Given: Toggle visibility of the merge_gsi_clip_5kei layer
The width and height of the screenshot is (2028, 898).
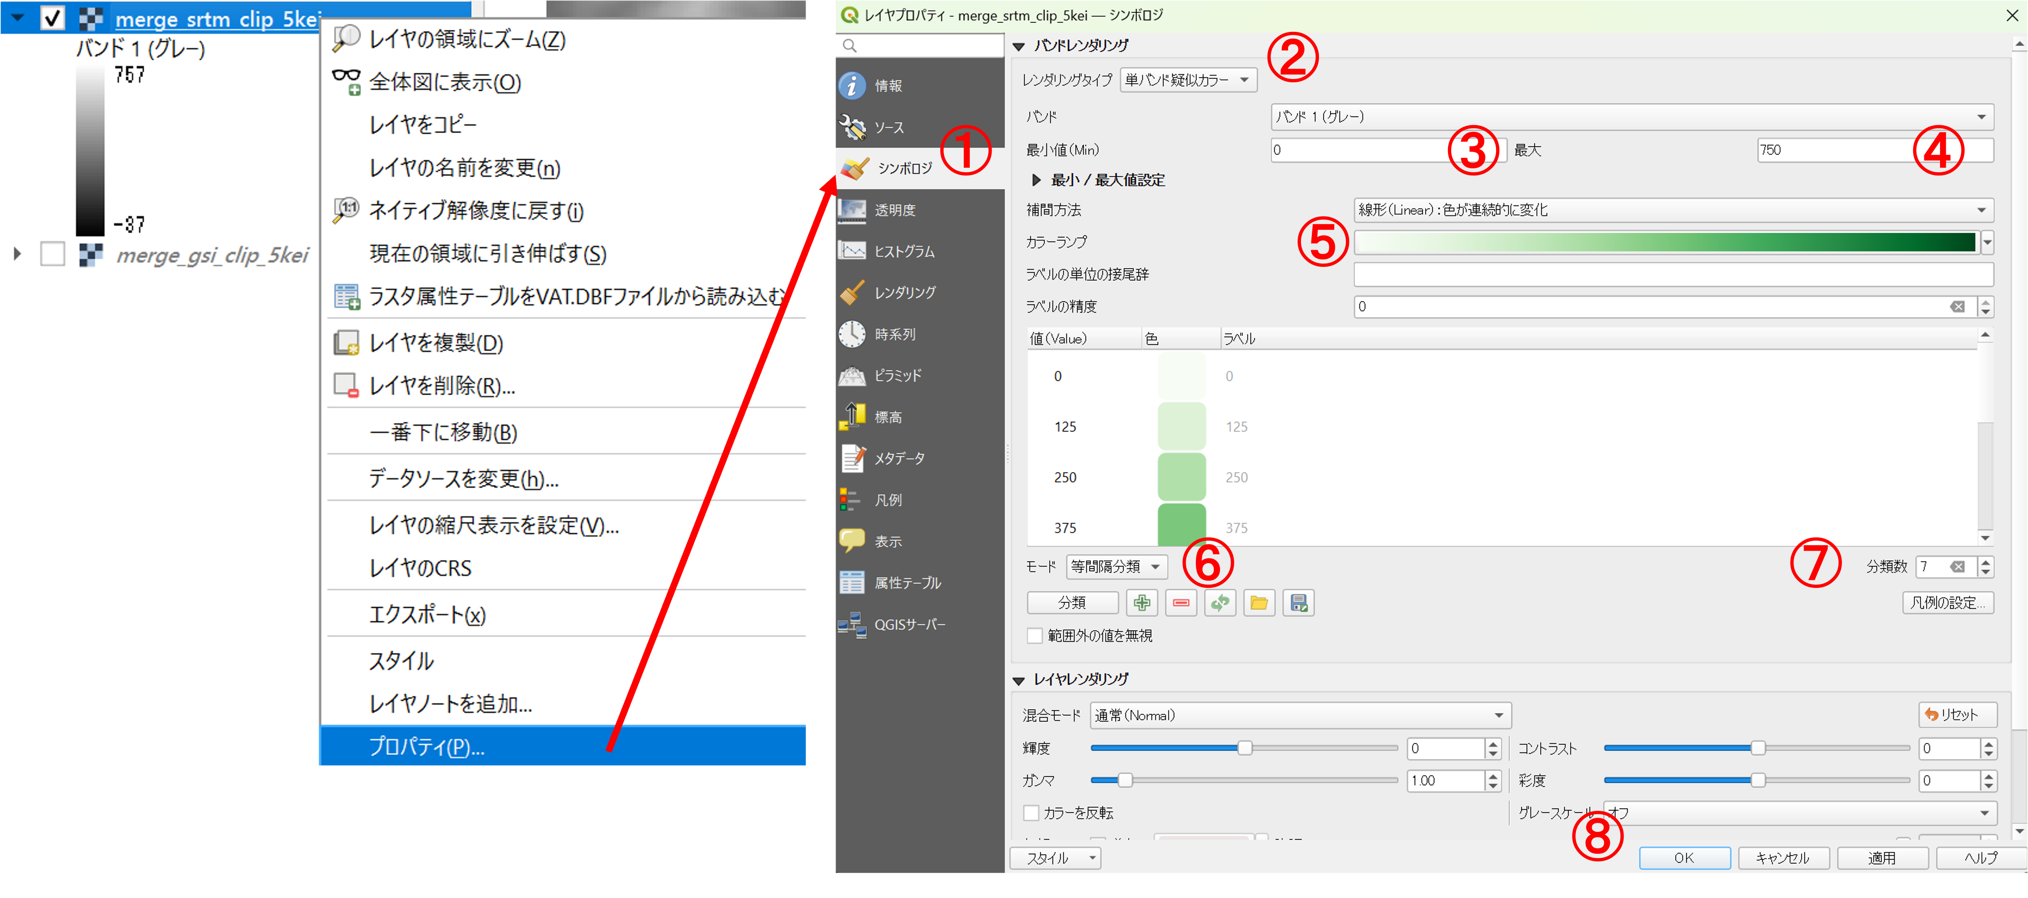Looking at the screenshot, I should (x=52, y=254).
